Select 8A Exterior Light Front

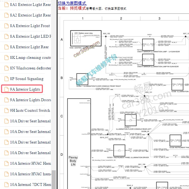pyautogui.click(x=30, y=26)
